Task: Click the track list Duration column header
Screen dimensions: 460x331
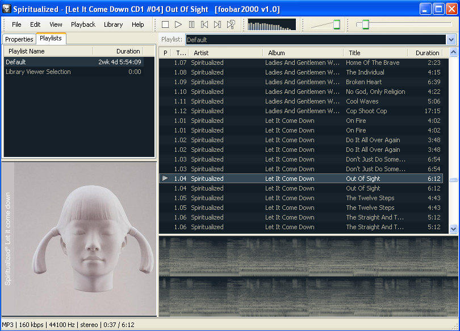Action: point(425,53)
